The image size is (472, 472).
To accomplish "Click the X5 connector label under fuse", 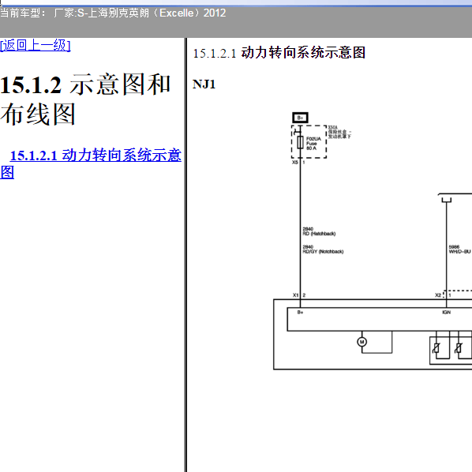I will tap(295, 163).
